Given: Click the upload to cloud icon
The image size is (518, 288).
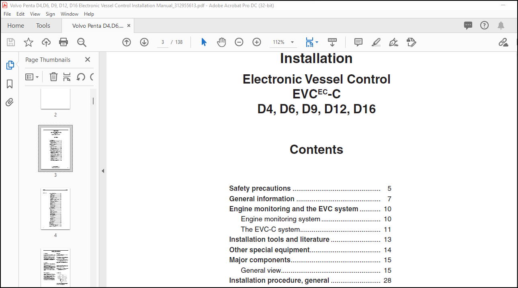Looking at the screenshot, I should coord(46,42).
